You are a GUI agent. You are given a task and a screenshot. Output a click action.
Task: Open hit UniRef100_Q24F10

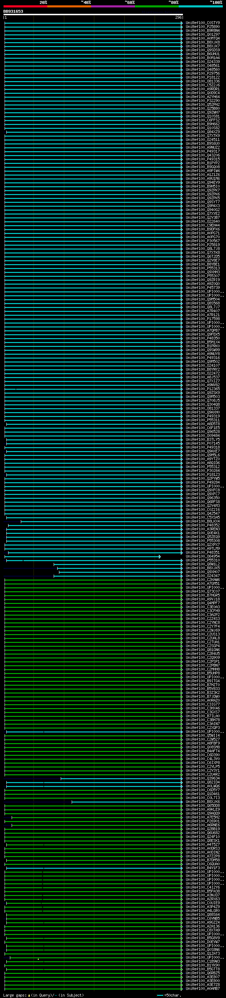point(203,837)
